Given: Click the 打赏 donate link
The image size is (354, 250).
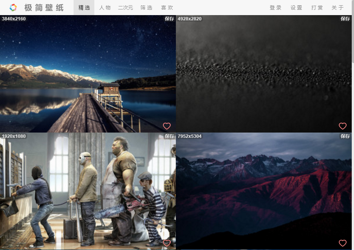Looking at the screenshot, I should coord(317,8).
